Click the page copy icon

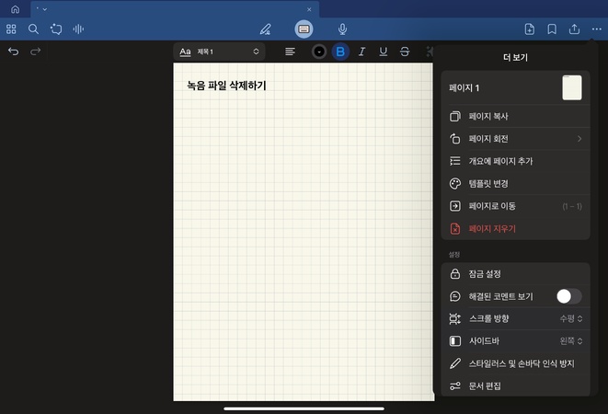pyautogui.click(x=455, y=117)
